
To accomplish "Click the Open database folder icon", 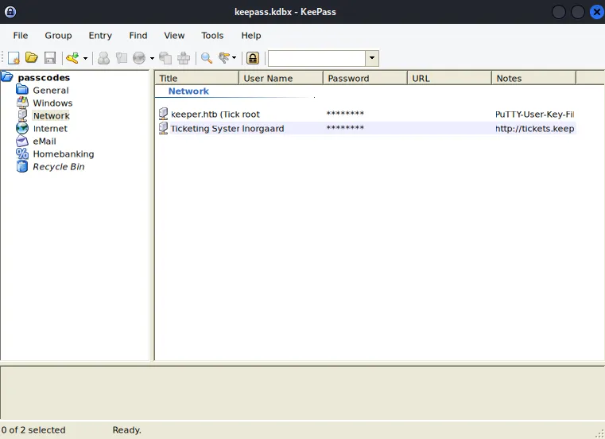I will [x=32, y=58].
